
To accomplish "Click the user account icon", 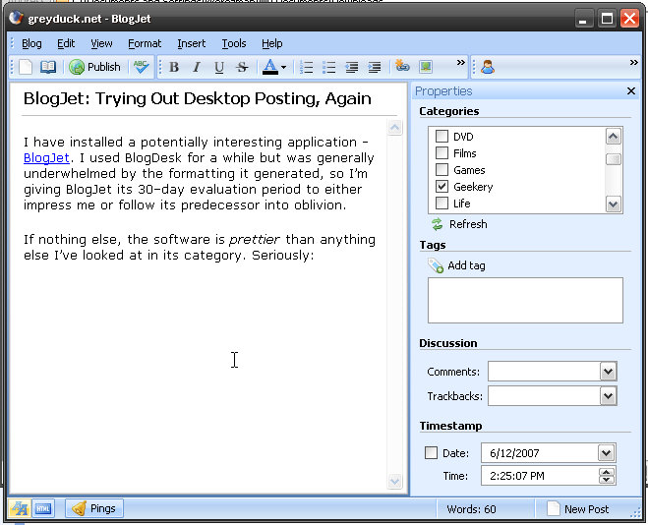I will [488, 67].
